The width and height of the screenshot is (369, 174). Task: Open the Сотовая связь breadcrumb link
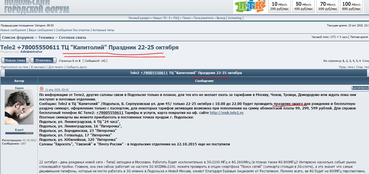[x=73, y=37]
